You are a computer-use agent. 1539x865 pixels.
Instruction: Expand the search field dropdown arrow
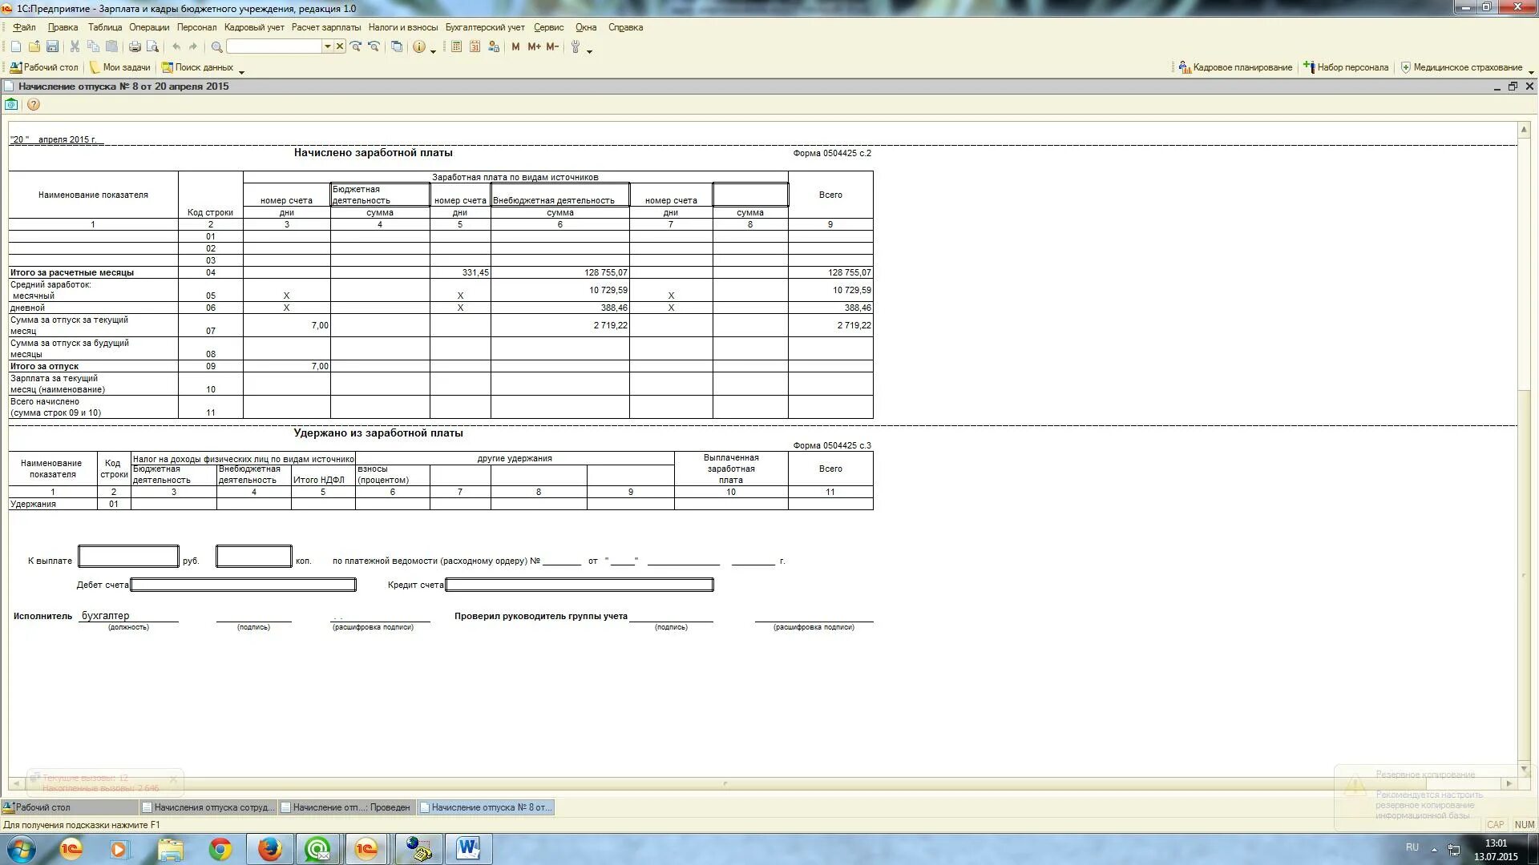coord(327,47)
